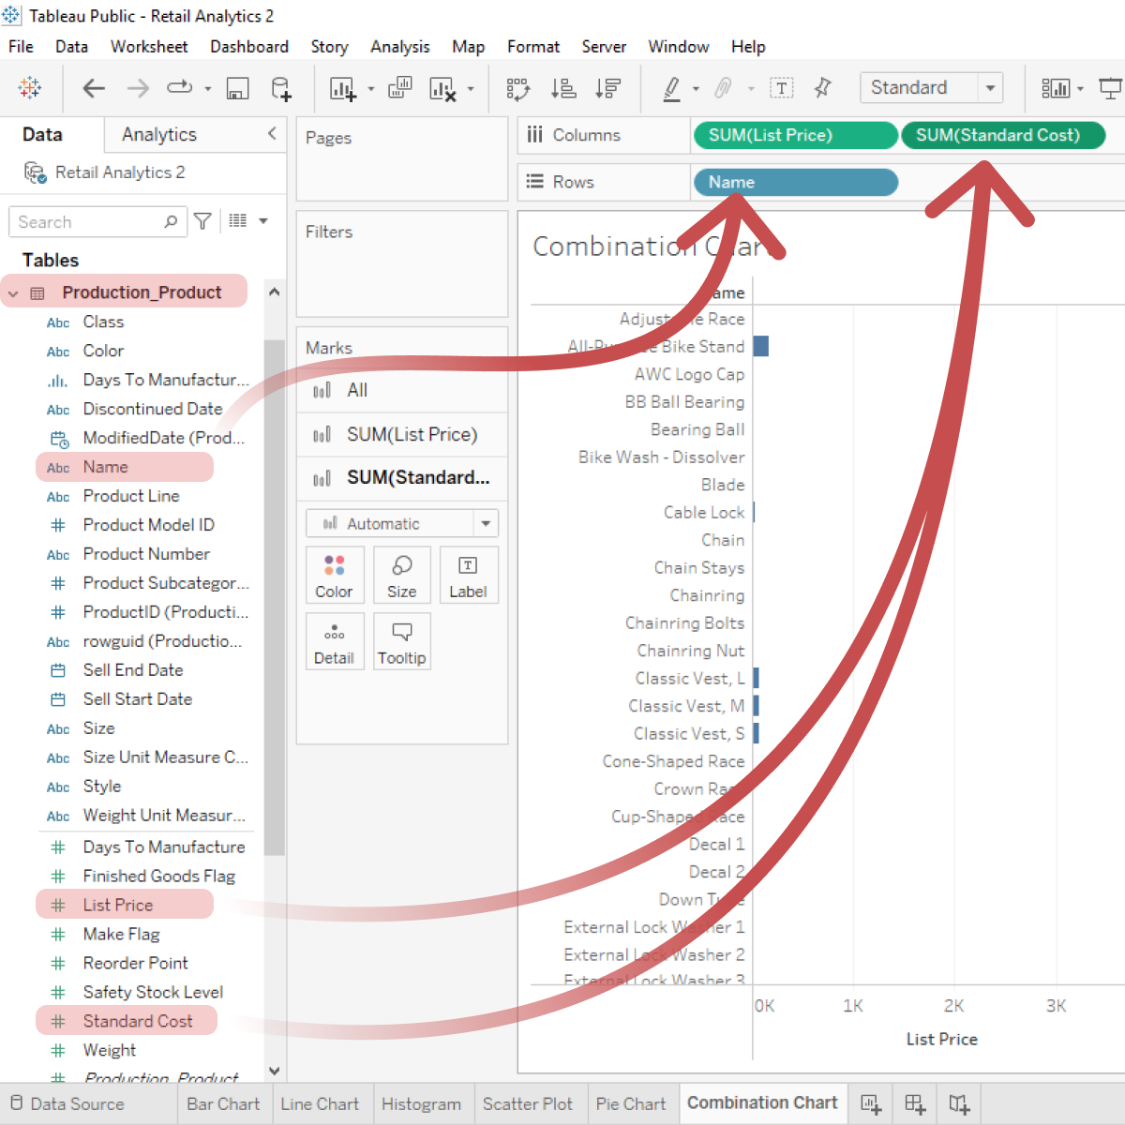Toggle Show Mark Labels
1125x1125 pixels.
point(782,87)
